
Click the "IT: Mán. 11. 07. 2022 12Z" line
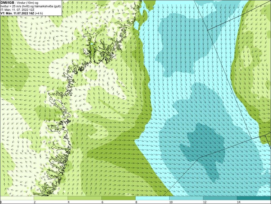point(17,10)
